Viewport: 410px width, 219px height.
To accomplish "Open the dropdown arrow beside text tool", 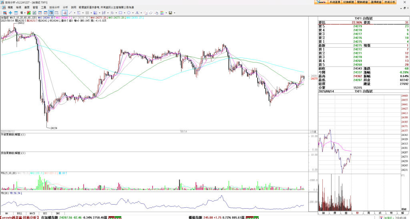I will coord(141,13).
